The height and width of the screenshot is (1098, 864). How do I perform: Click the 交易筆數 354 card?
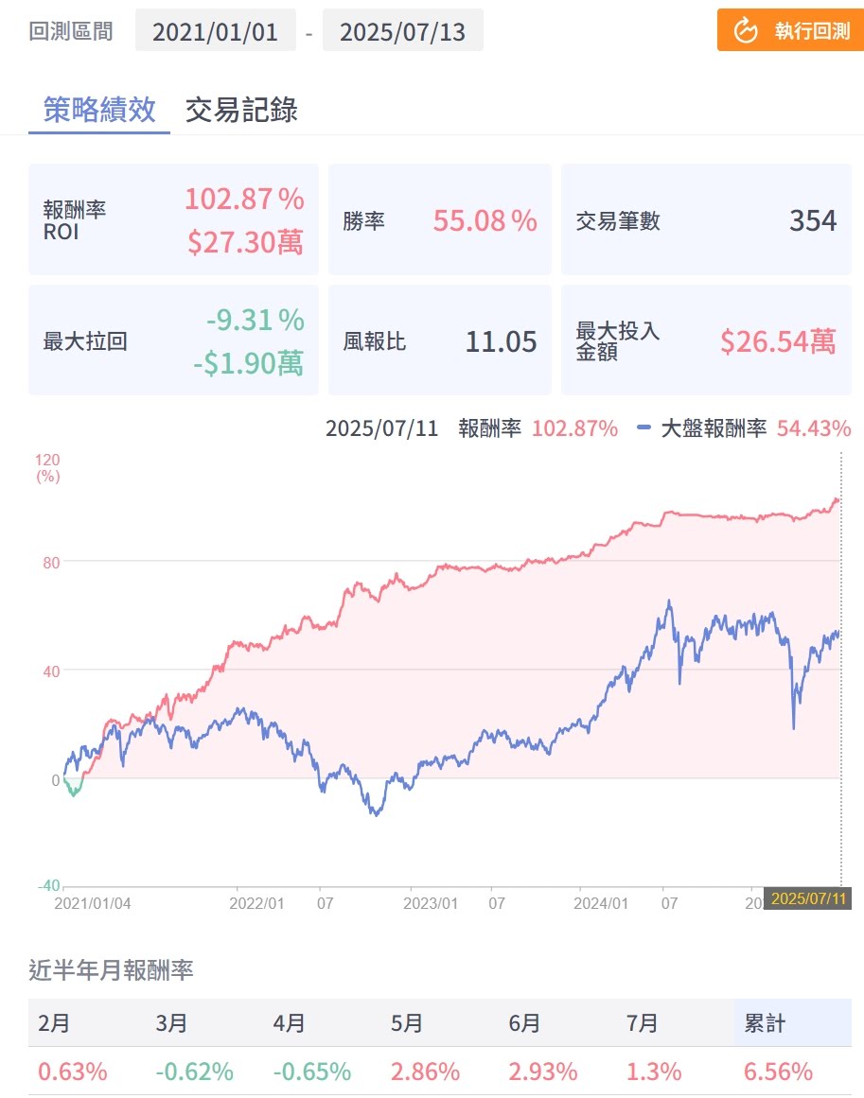tap(705, 219)
